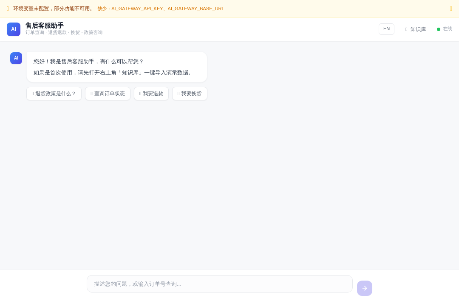Image resolution: width=459 pixels, height=301 pixels.
Task: Click the warning icon in the yellow banner
Action: [8, 9]
